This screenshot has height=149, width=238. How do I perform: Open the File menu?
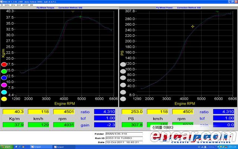[2, 5]
